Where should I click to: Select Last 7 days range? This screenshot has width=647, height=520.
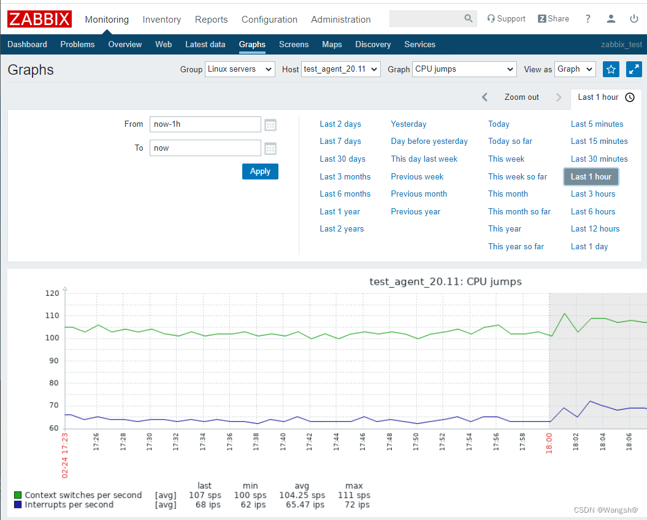[340, 141]
